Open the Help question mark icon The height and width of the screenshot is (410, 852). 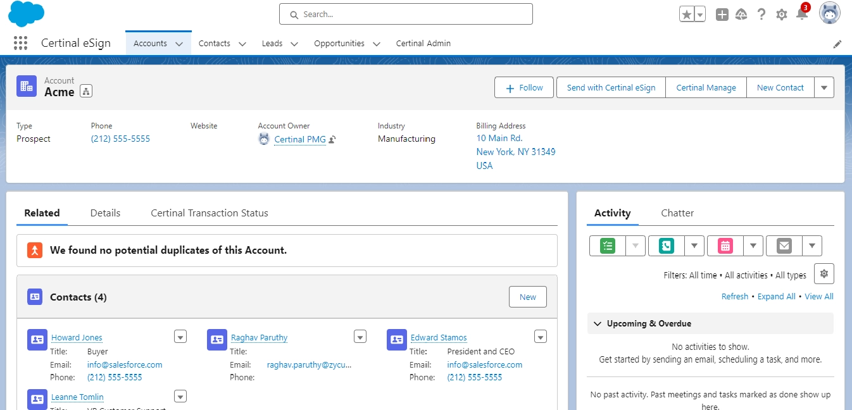click(x=761, y=15)
